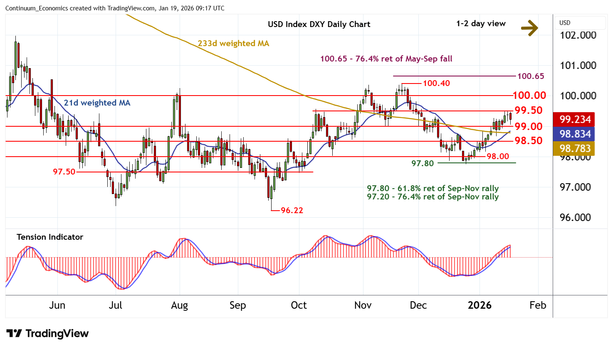Select the 100.65 retracement level label
This screenshot has height=349, width=613.
530,76
